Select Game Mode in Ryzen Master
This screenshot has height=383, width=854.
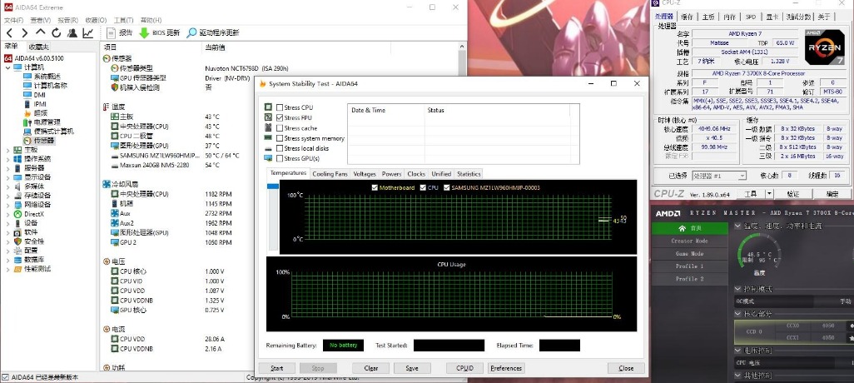click(689, 254)
